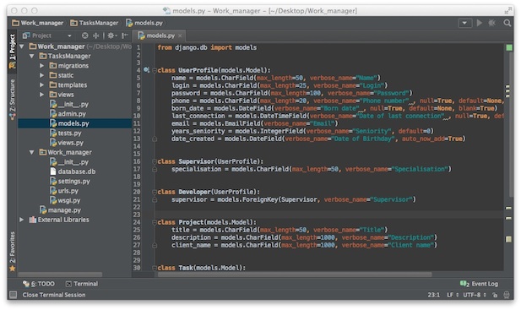
Task: Expand the templates folder
Action: point(42,85)
